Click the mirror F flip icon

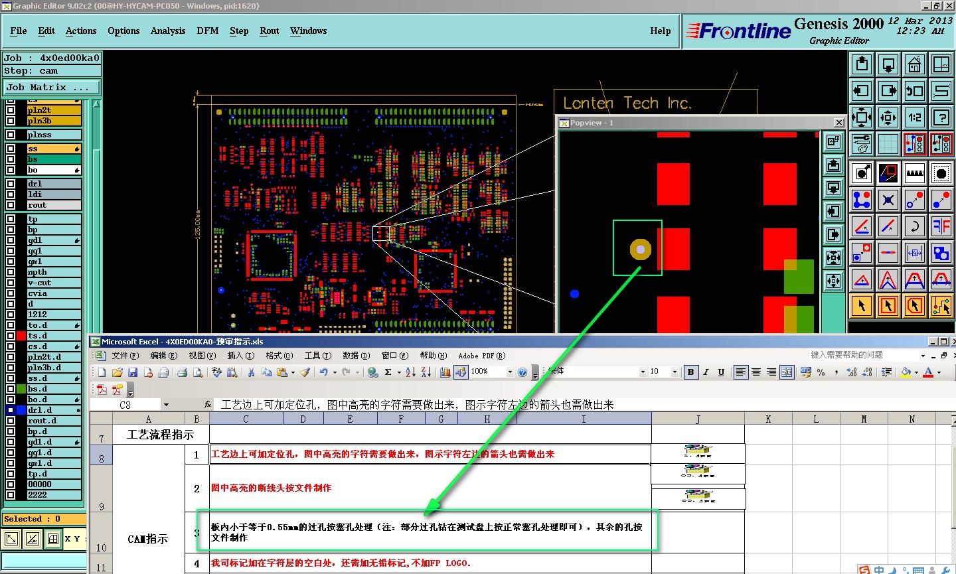point(941,226)
